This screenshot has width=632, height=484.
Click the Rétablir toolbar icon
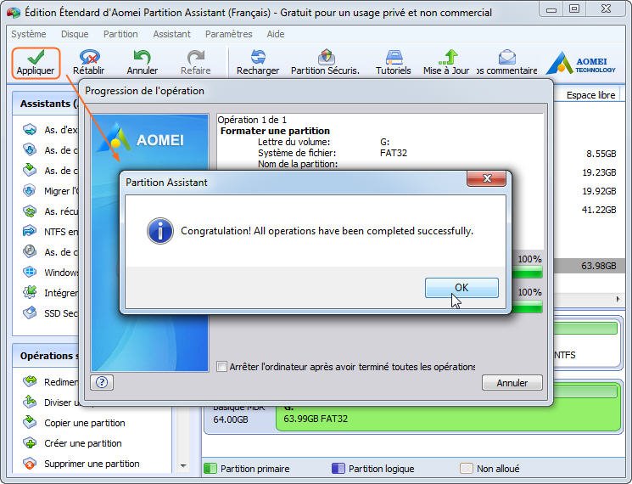tap(89, 57)
